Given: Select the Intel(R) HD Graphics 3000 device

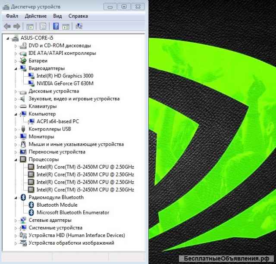Looking at the screenshot, I should (x=65, y=76).
